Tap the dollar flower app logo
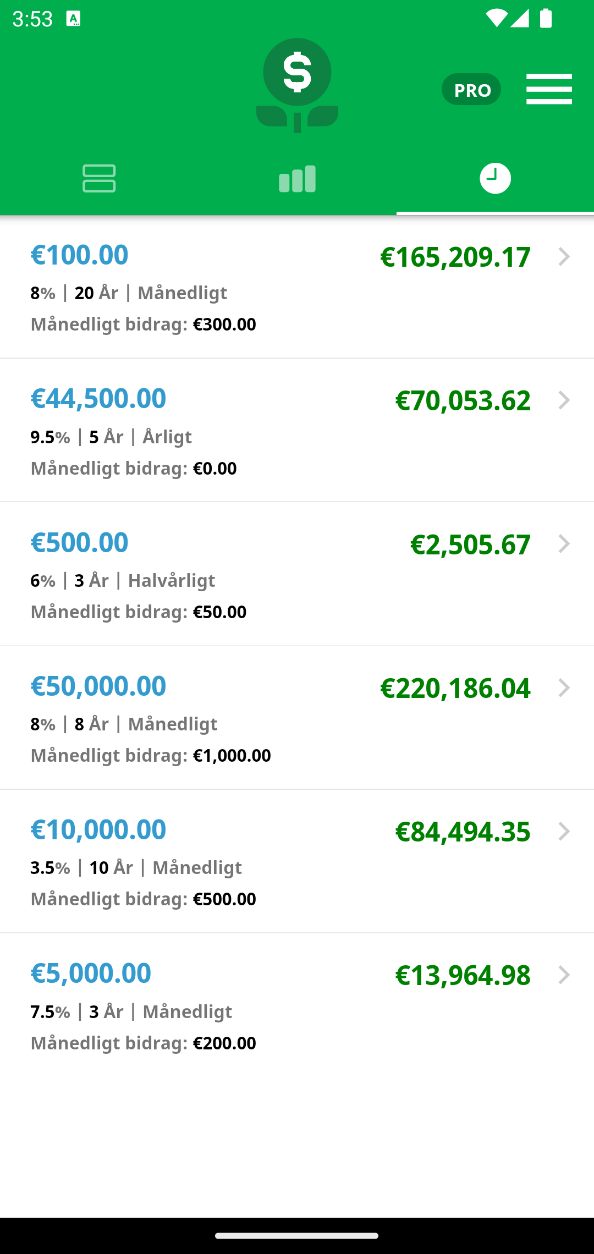 297,85
